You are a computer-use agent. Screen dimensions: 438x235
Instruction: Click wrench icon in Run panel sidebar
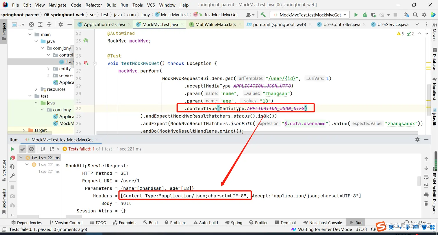pos(12,176)
